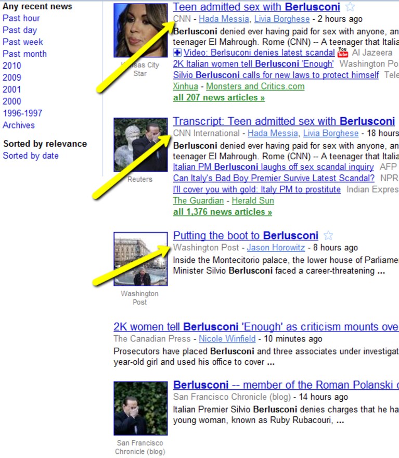Click the Reuters thumbnail with statue
The image size is (399, 458).
coord(140,145)
